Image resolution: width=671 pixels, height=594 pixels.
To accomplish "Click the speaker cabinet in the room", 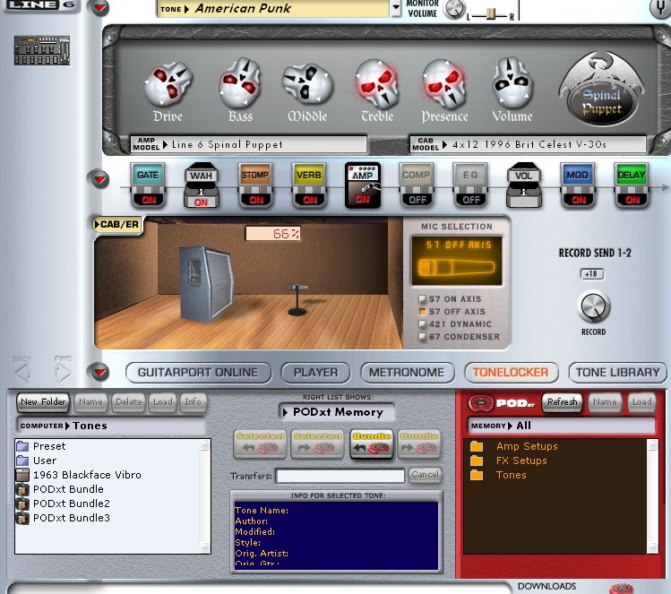I will (205, 284).
